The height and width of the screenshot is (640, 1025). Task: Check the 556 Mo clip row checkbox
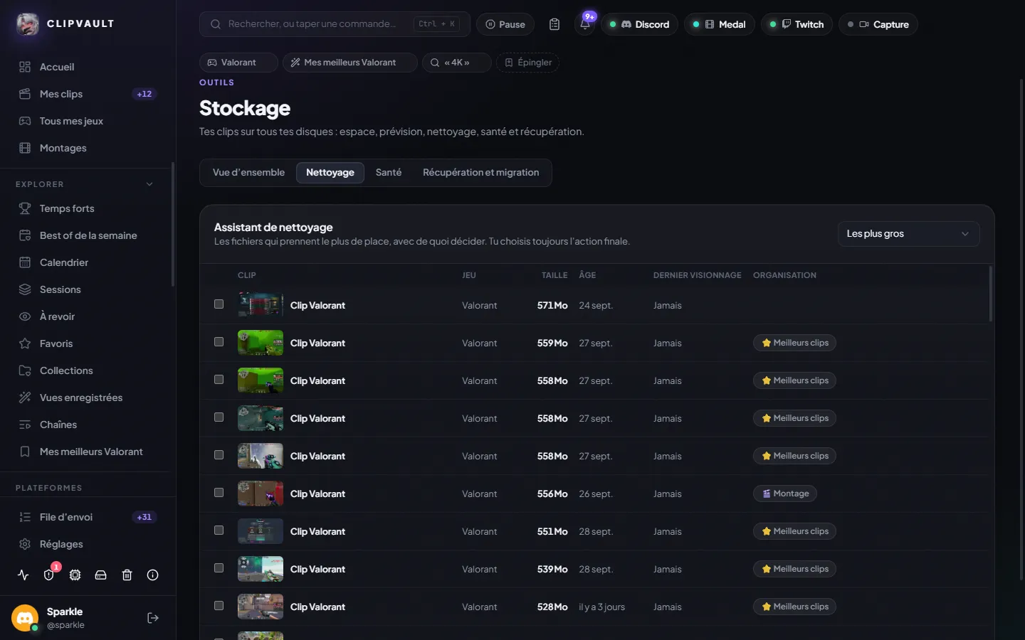click(x=219, y=493)
